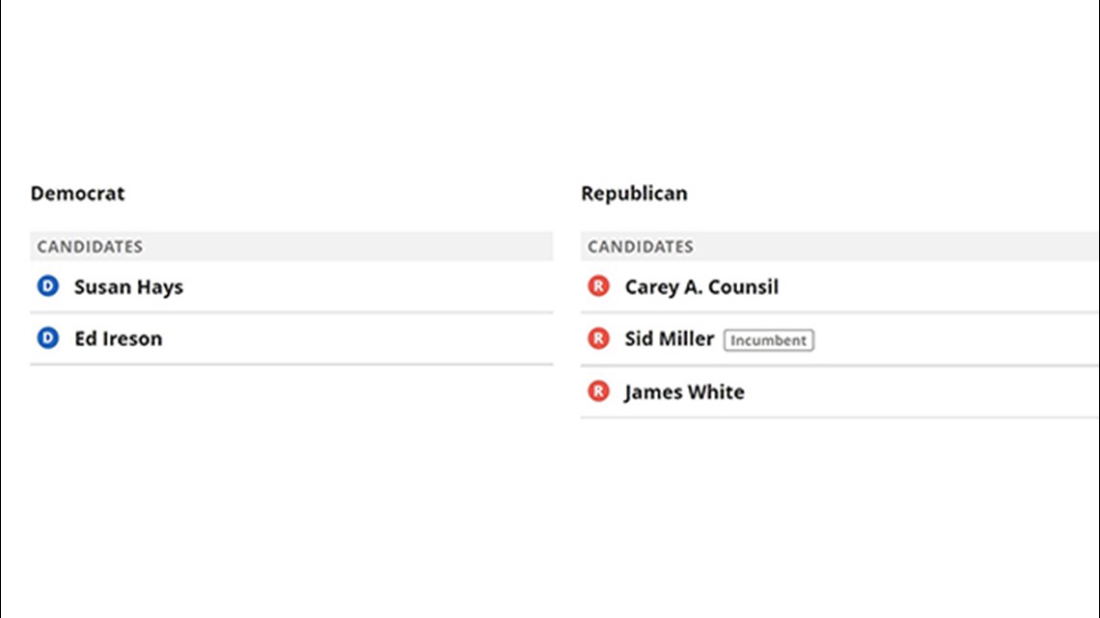
Task: Click the empty area of Carey A. Counsil row
Action: click(x=940, y=286)
